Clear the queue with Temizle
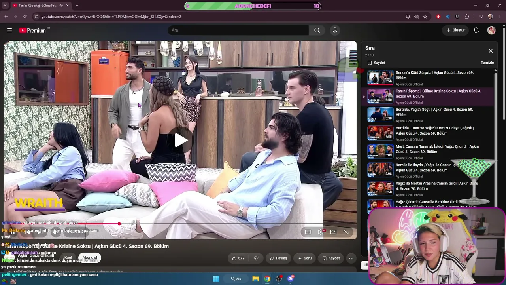506x285 pixels. point(487,63)
